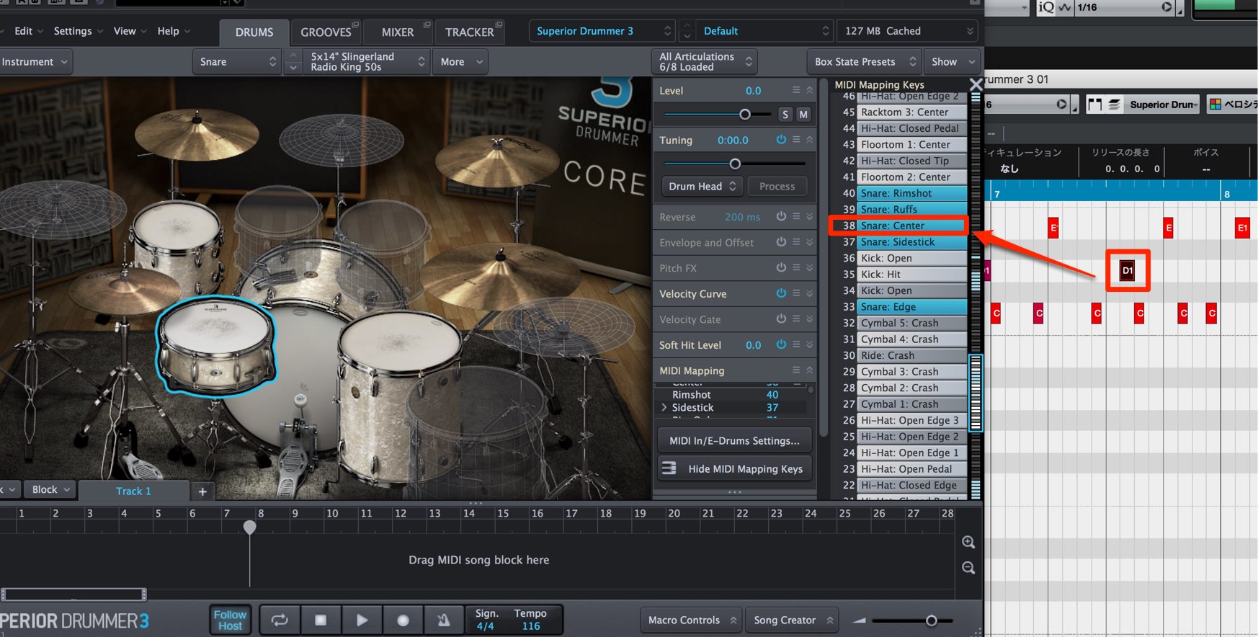Open the View menu

coord(130,31)
